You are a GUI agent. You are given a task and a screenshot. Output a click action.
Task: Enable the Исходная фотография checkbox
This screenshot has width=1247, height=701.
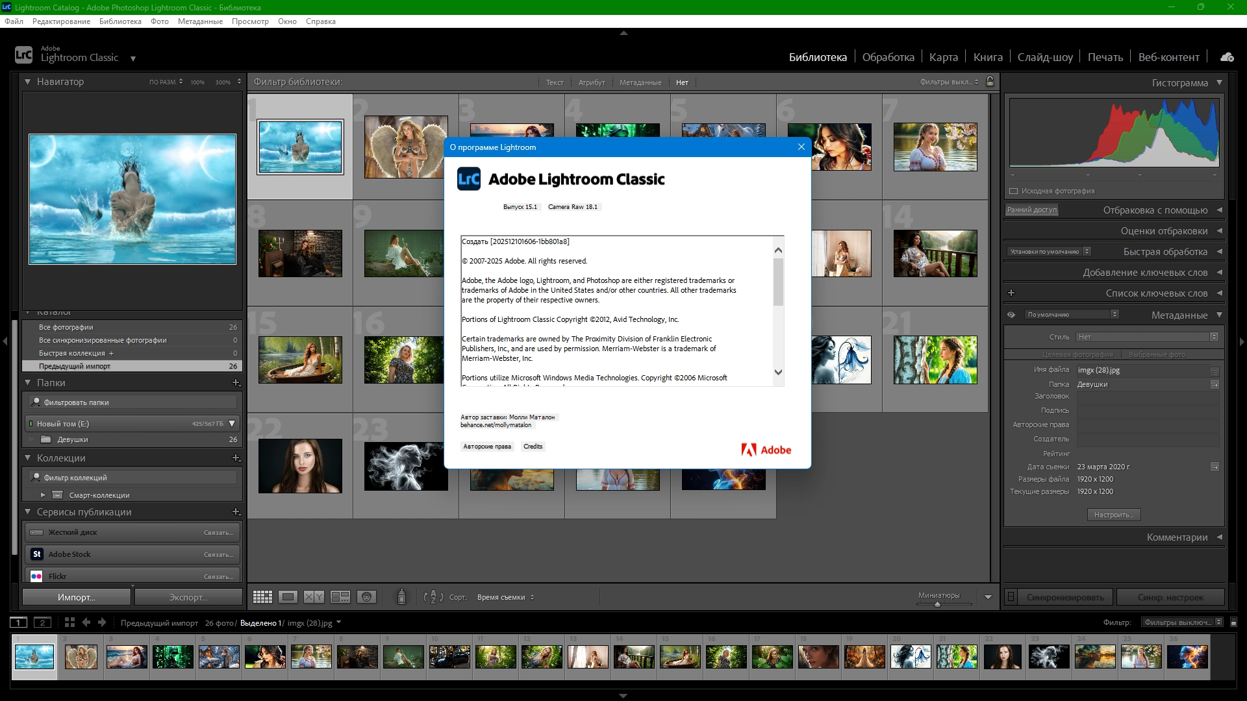point(1013,191)
